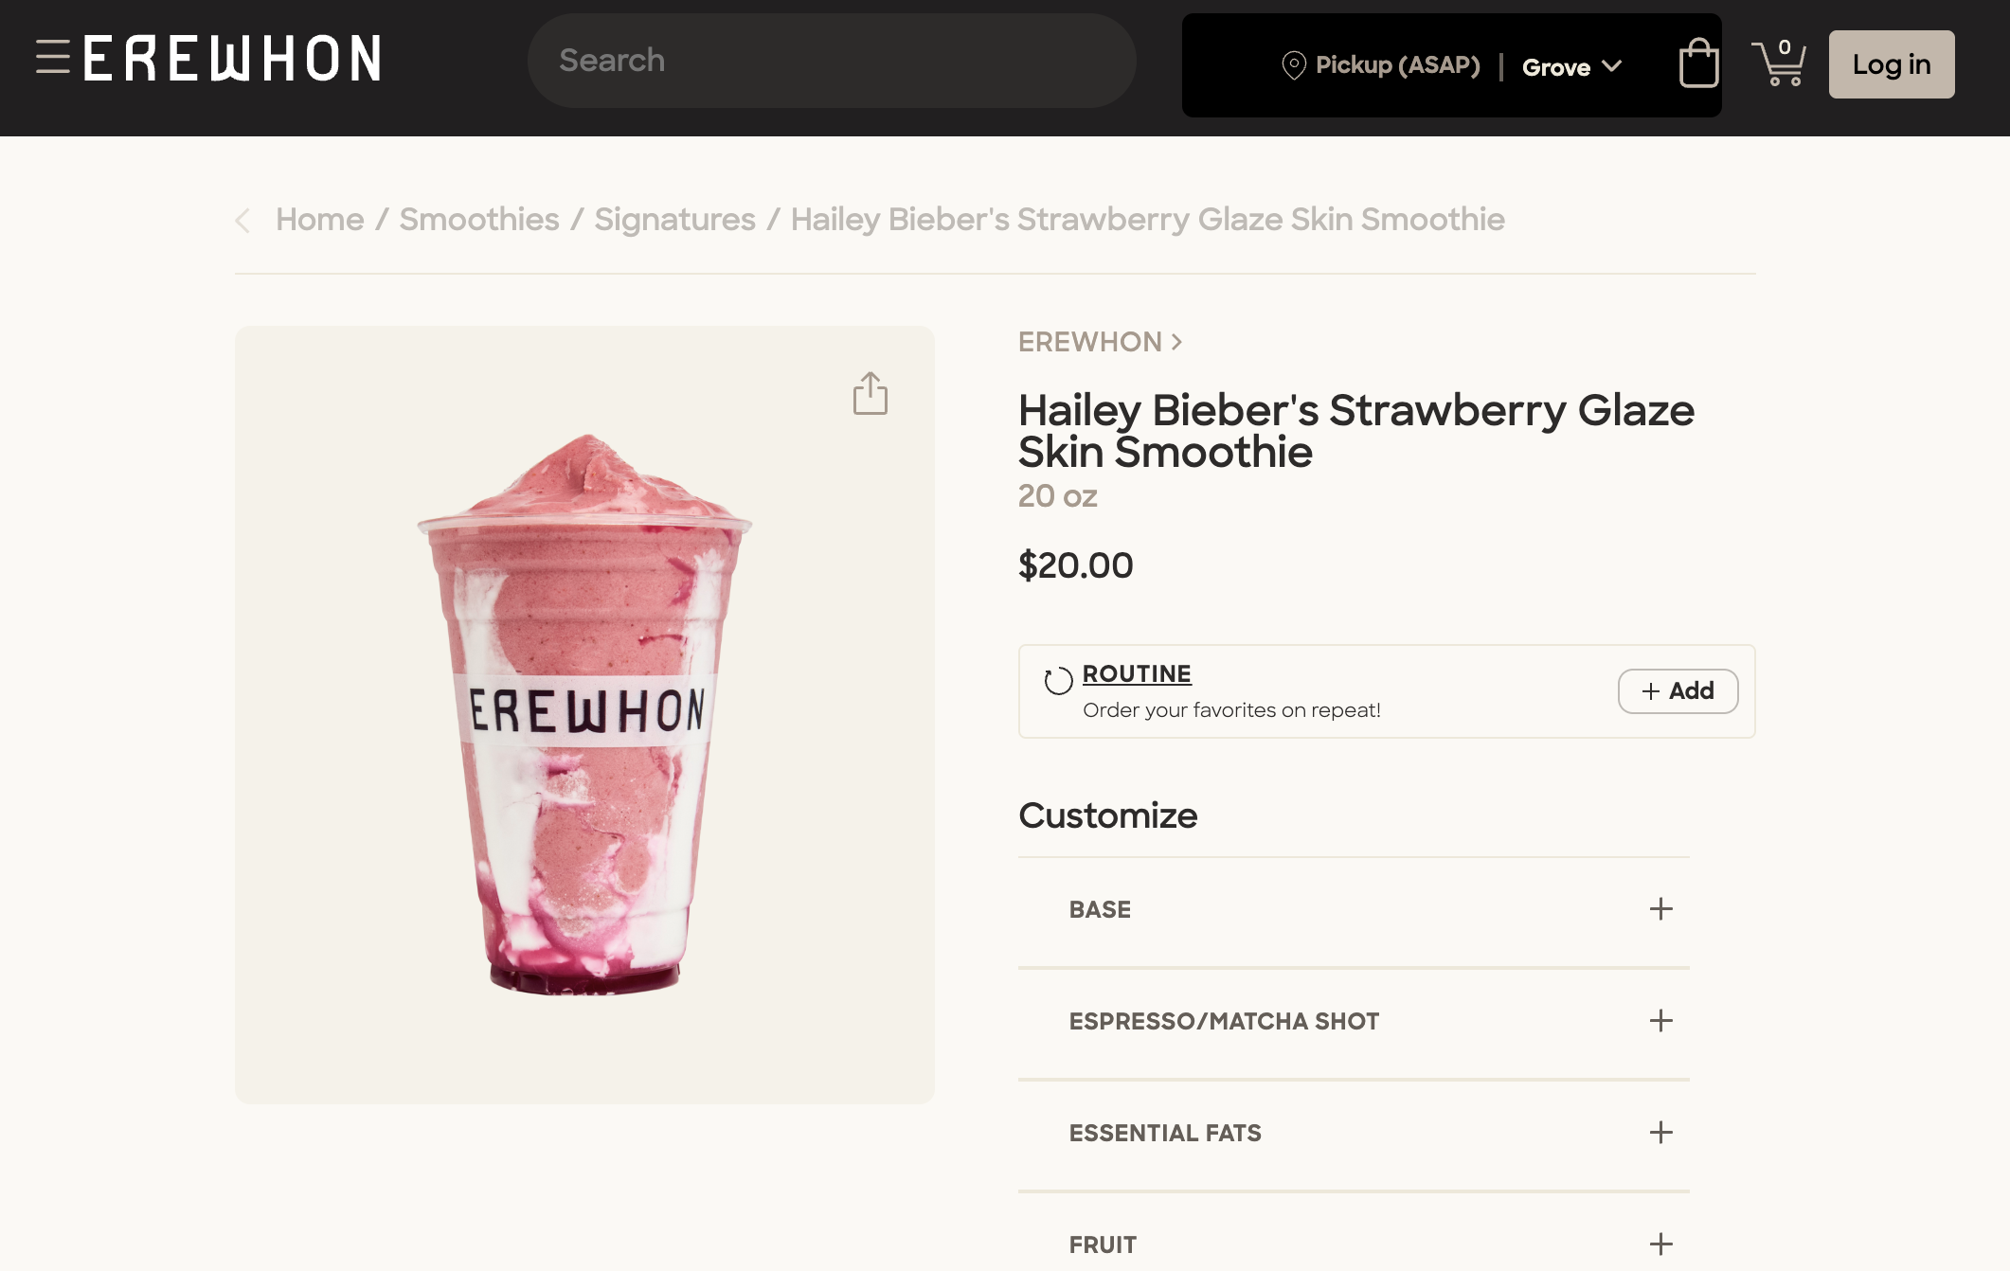
Task: Expand the BASE customization section
Action: pyautogui.click(x=1660, y=909)
